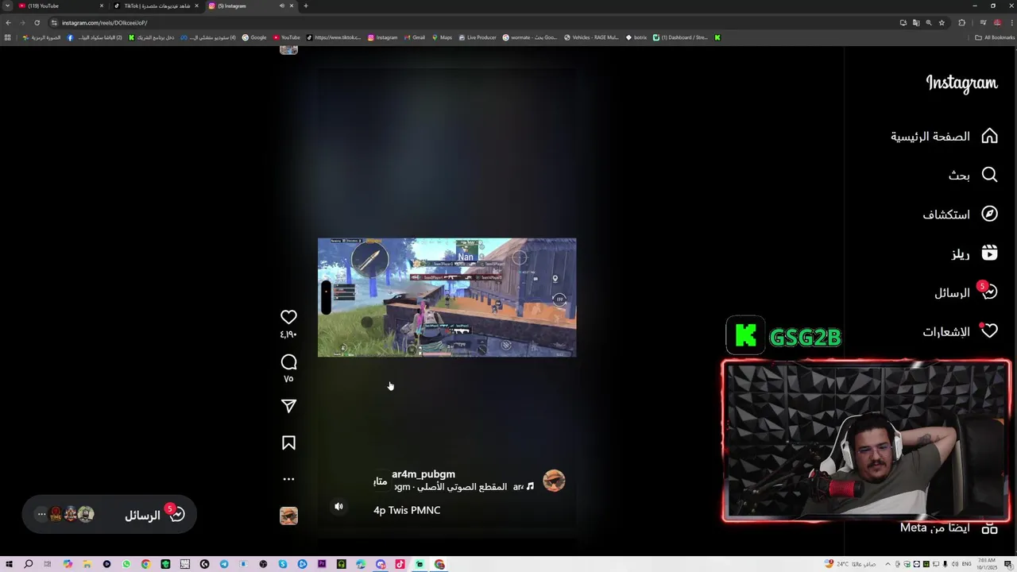Open a new browser tab
Image resolution: width=1017 pixels, height=572 pixels.
[306, 6]
